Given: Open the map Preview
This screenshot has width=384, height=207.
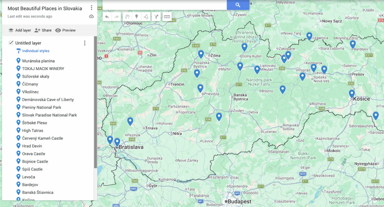Looking at the screenshot, I should [x=65, y=30].
